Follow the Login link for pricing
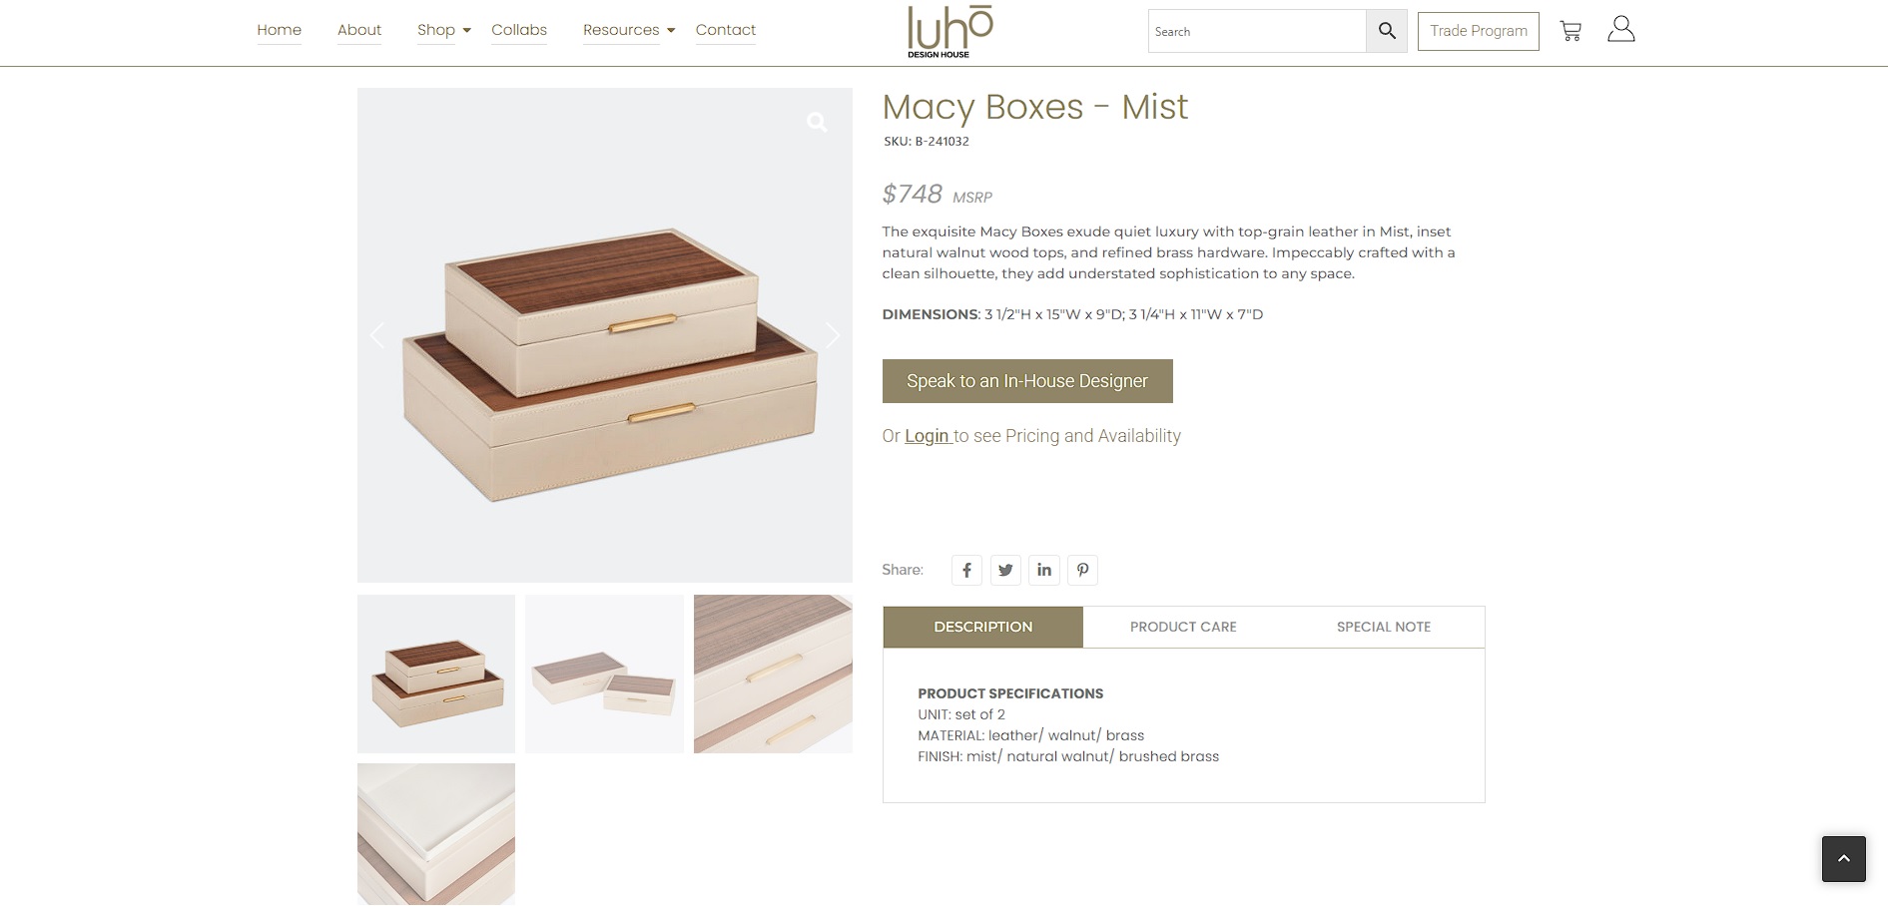 928,436
